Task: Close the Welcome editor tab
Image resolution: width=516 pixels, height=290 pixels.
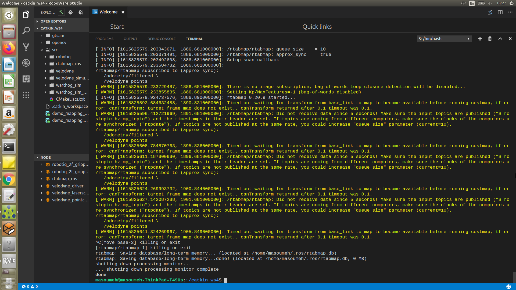Action: coord(123,12)
